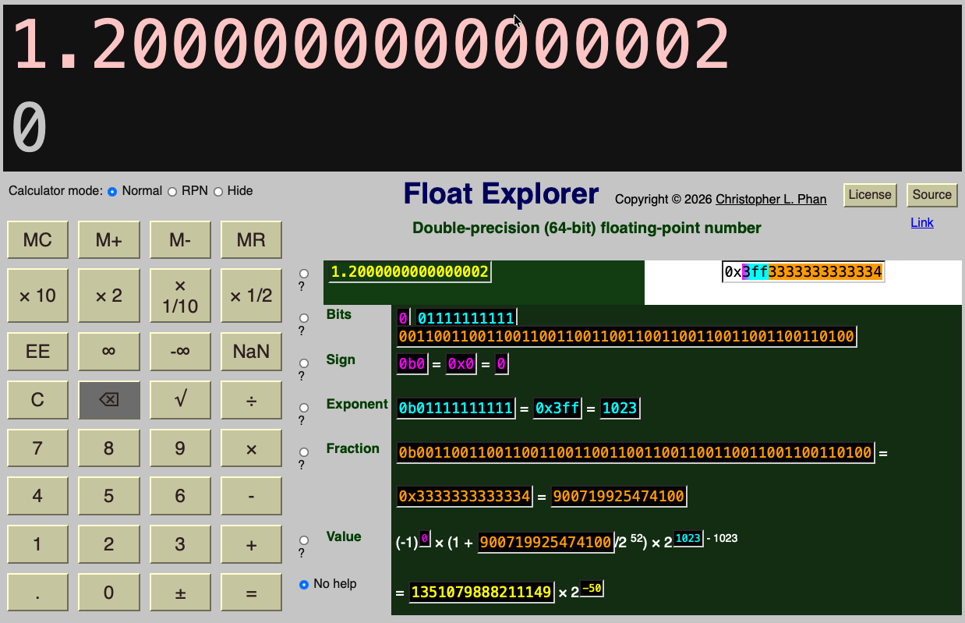The width and height of the screenshot is (965, 623).
Task: Click the MC memory clear button
Action: pyautogui.click(x=38, y=240)
